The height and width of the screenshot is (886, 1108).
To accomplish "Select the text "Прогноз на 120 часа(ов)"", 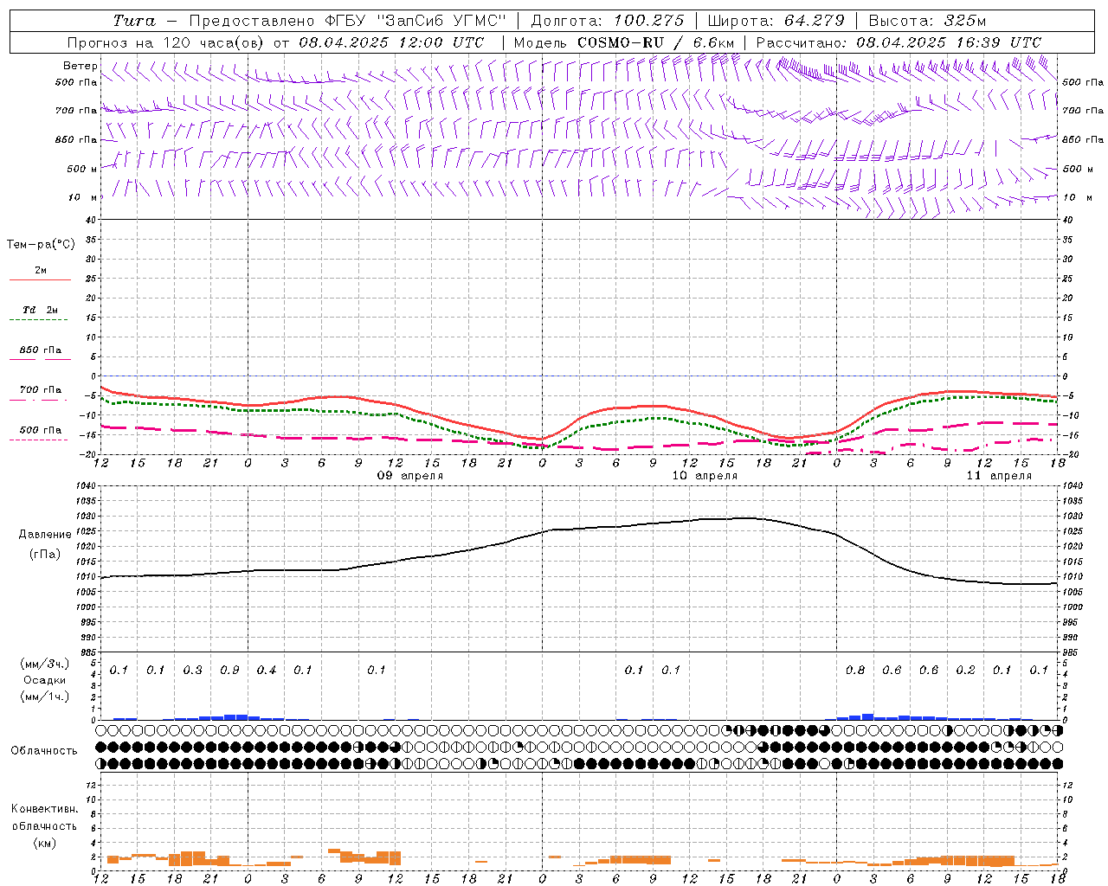I will [x=166, y=42].
